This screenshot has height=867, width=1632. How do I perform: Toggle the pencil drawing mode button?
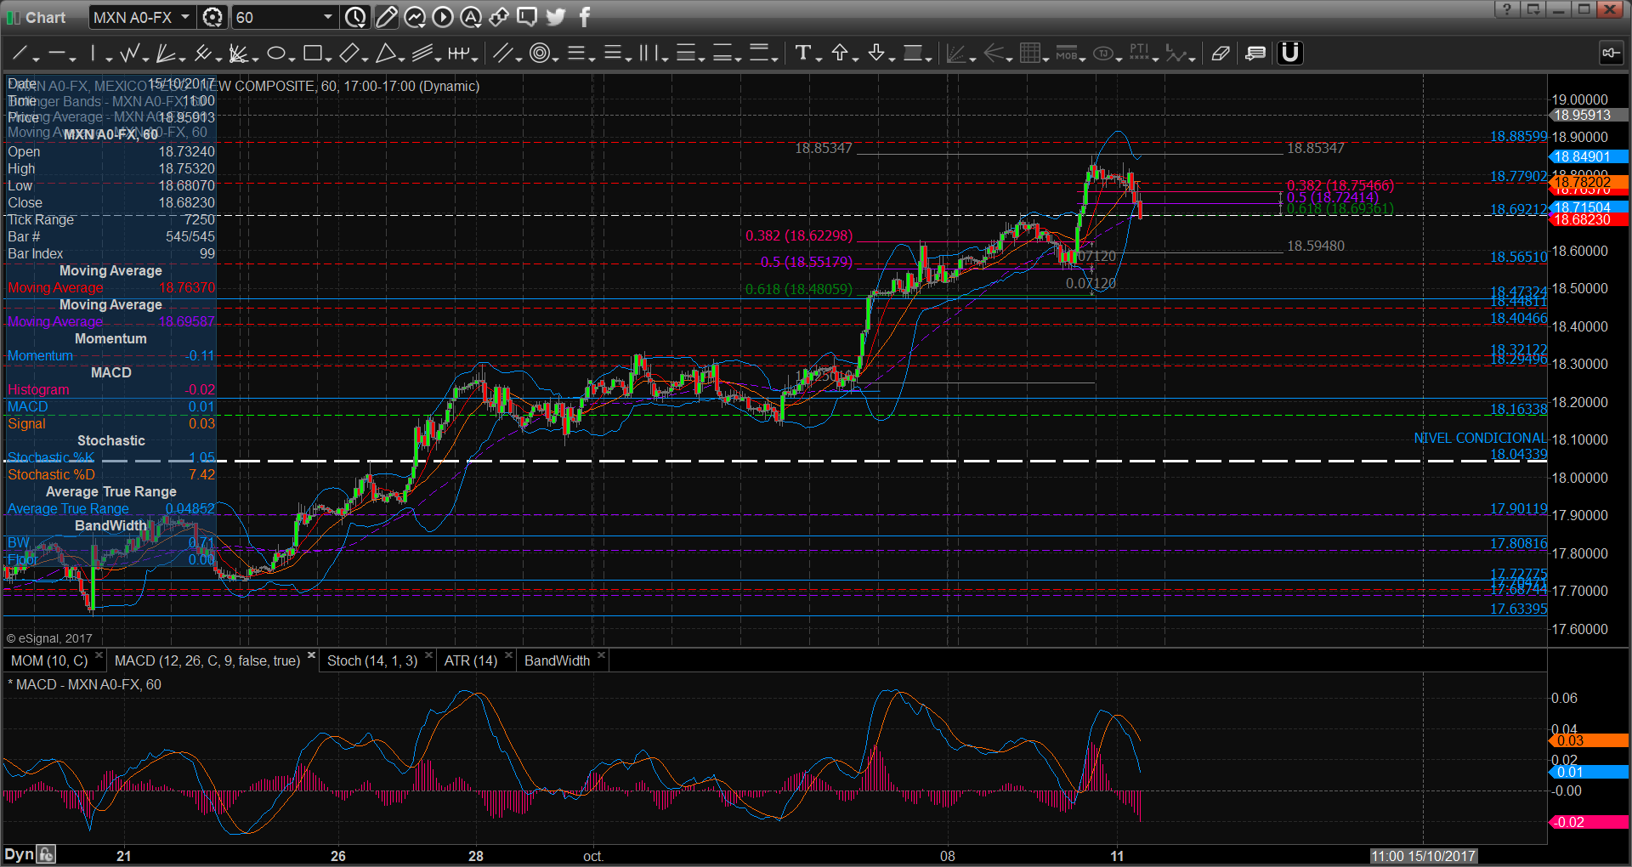pyautogui.click(x=387, y=17)
